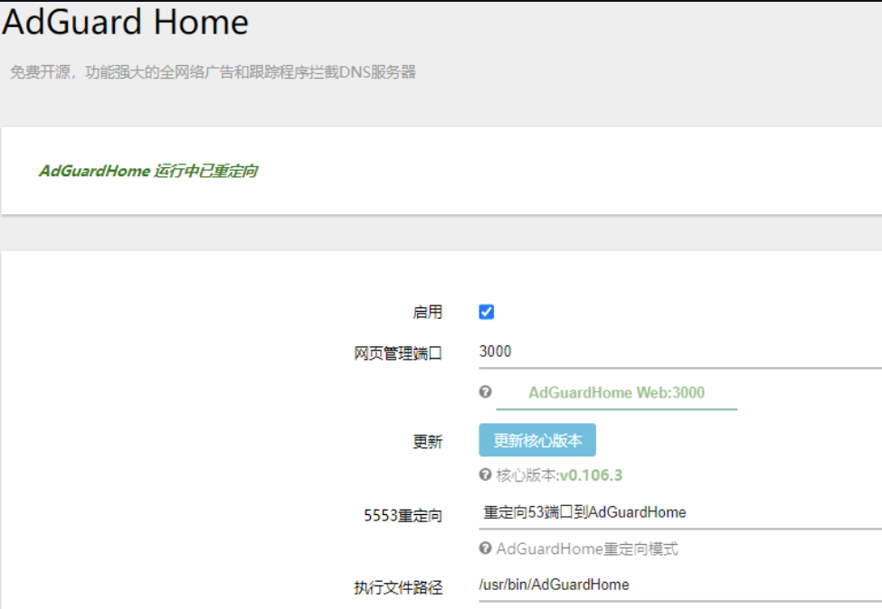
Task: Click the 5553重定向 label
Action: tap(403, 515)
